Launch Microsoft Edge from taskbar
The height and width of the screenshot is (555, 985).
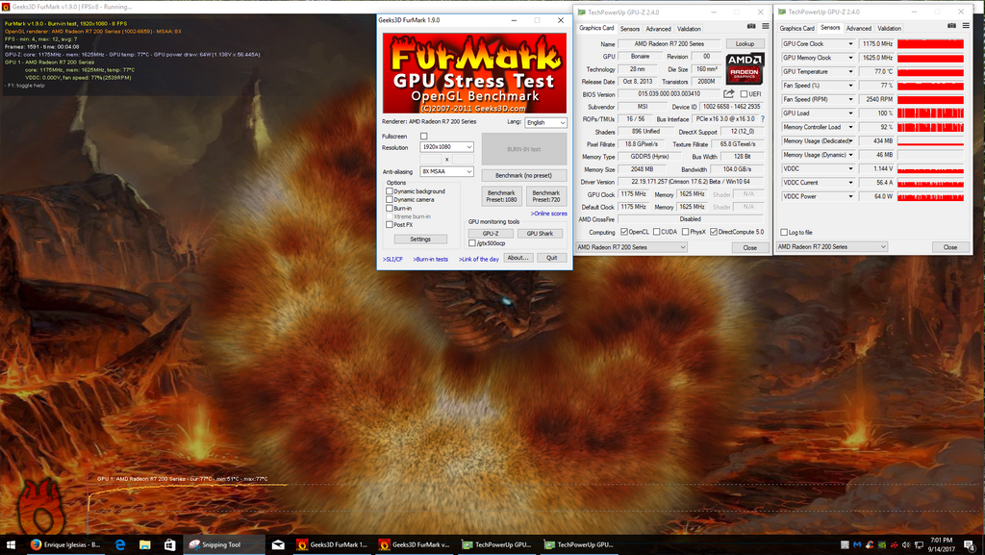click(120, 544)
